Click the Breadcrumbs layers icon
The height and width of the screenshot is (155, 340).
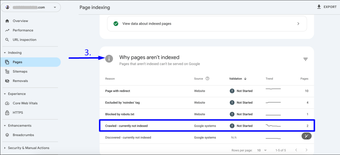[7, 135]
